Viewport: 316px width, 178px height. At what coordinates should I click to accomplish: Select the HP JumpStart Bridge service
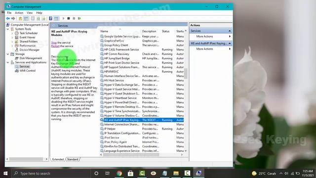[x=142, y=58]
